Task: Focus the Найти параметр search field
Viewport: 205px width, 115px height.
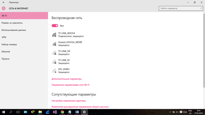Action: coord(181,8)
